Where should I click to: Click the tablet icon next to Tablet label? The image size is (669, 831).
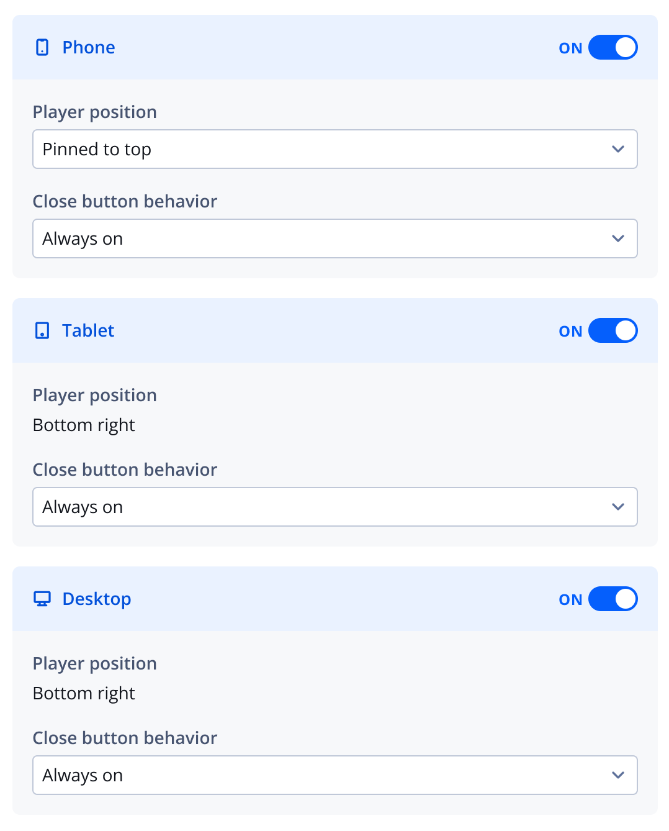(42, 330)
